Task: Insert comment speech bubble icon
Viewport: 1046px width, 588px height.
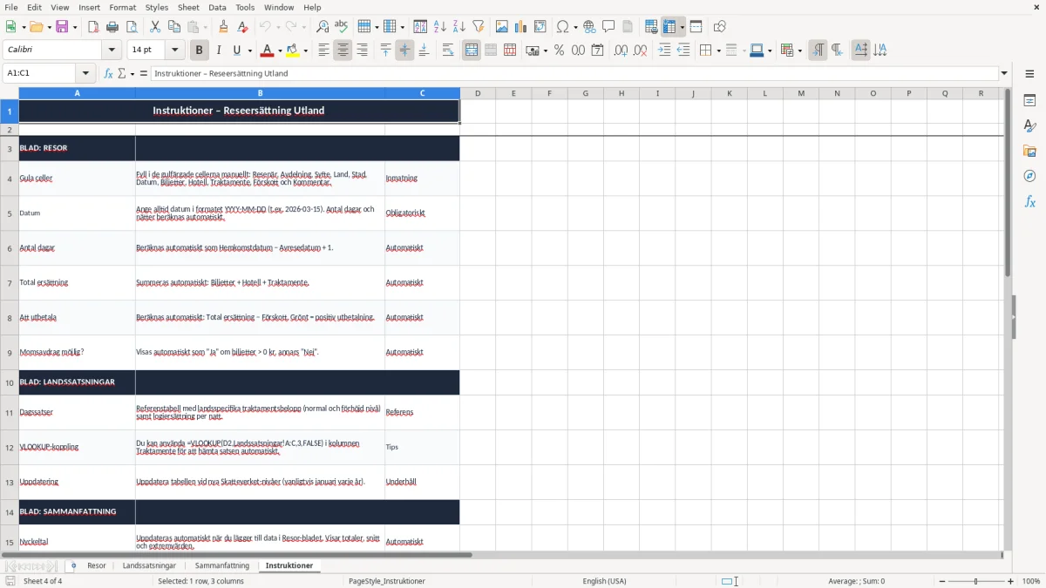Action: [x=609, y=27]
